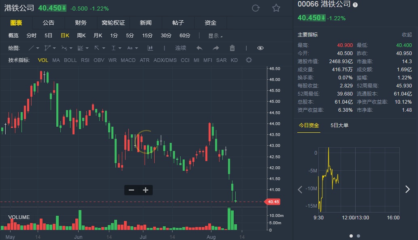Switch to 5日大单 tab
The width and height of the screenshot is (418, 240).
coord(339,125)
